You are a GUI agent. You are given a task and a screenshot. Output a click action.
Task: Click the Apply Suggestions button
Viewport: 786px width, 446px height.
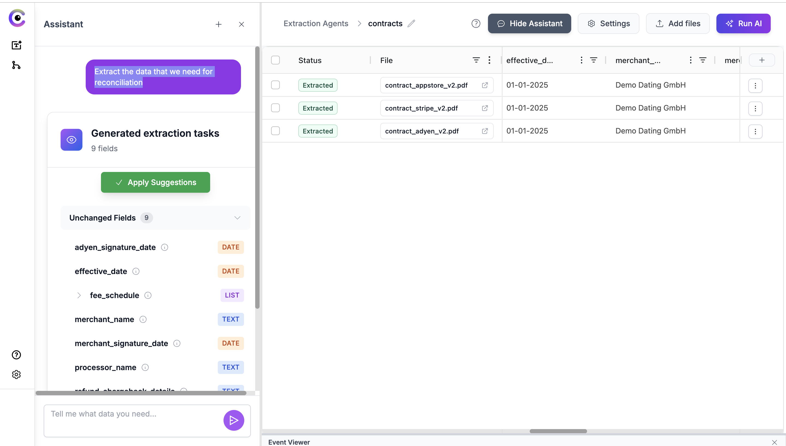[156, 182]
